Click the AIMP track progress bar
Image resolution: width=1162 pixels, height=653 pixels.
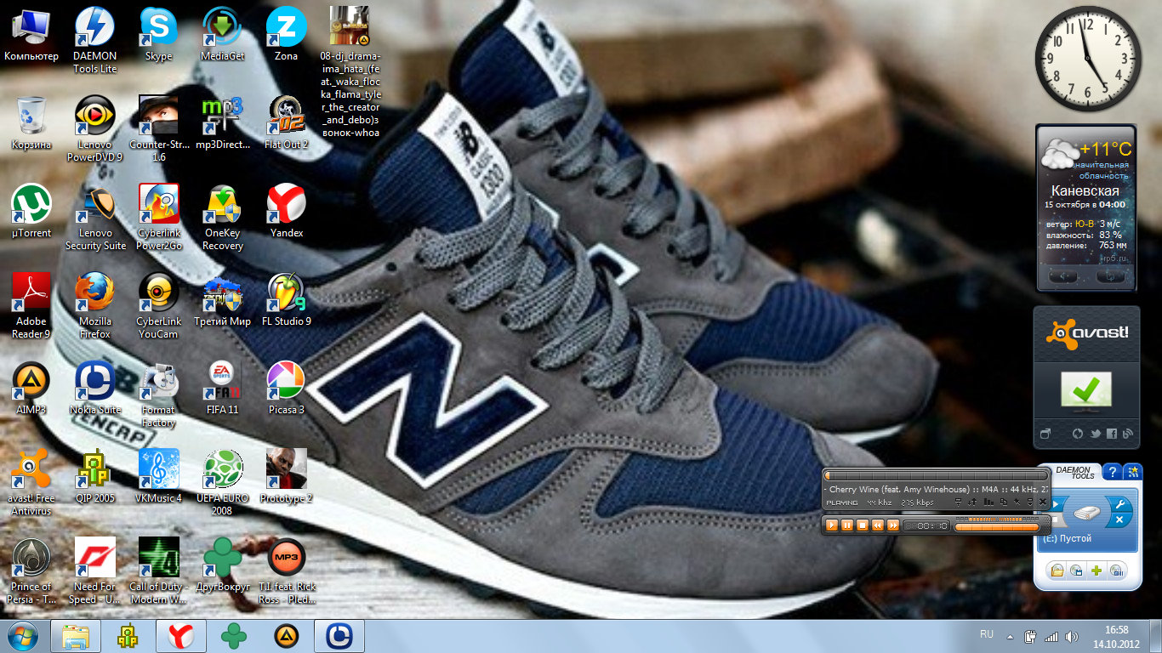pos(936,475)
